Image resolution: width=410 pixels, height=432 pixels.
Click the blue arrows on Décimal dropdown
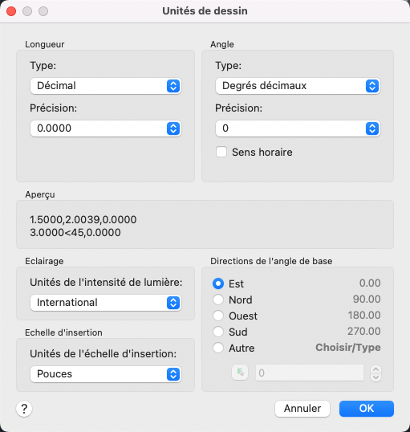tap(173, 86)
